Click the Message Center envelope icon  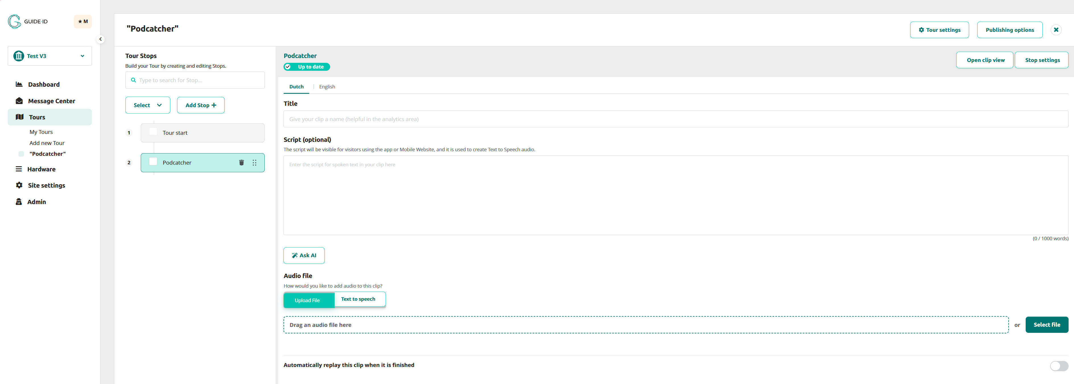pyautogui.click(x=19, y=101)
